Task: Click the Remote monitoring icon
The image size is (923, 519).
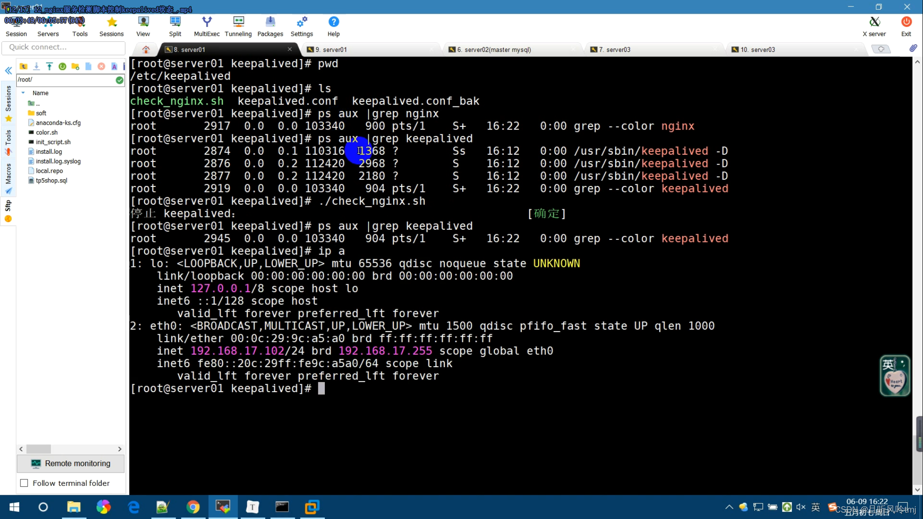Action: click(x=35, y=463)
